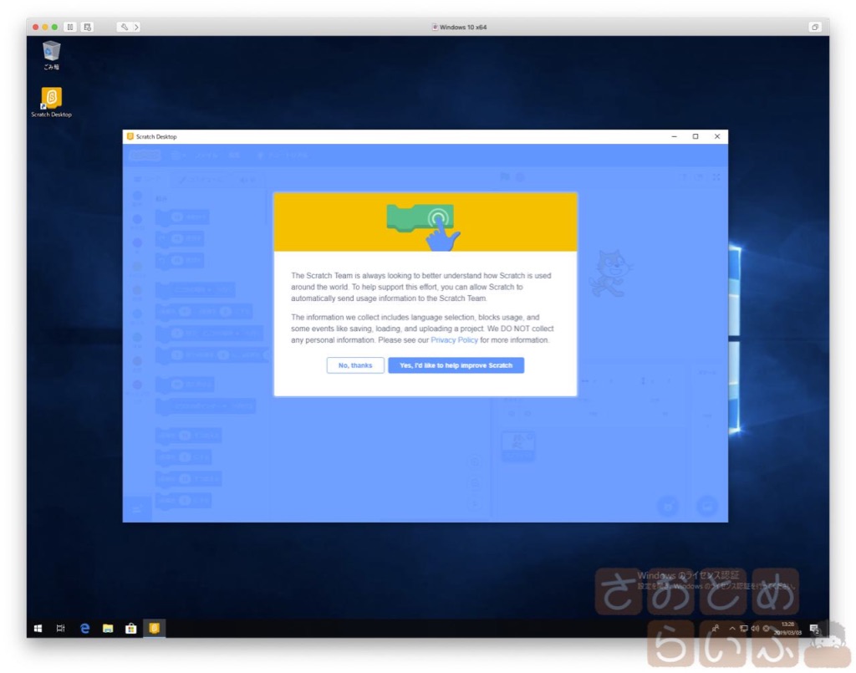Click the taskbar clock showing 13:28
This screenshot has width=856, height=673.
point(787,628)
